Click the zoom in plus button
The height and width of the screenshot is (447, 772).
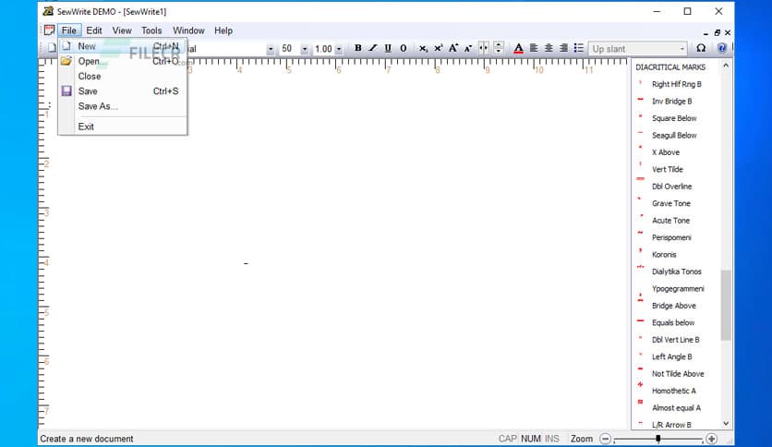tap(711, 439)
